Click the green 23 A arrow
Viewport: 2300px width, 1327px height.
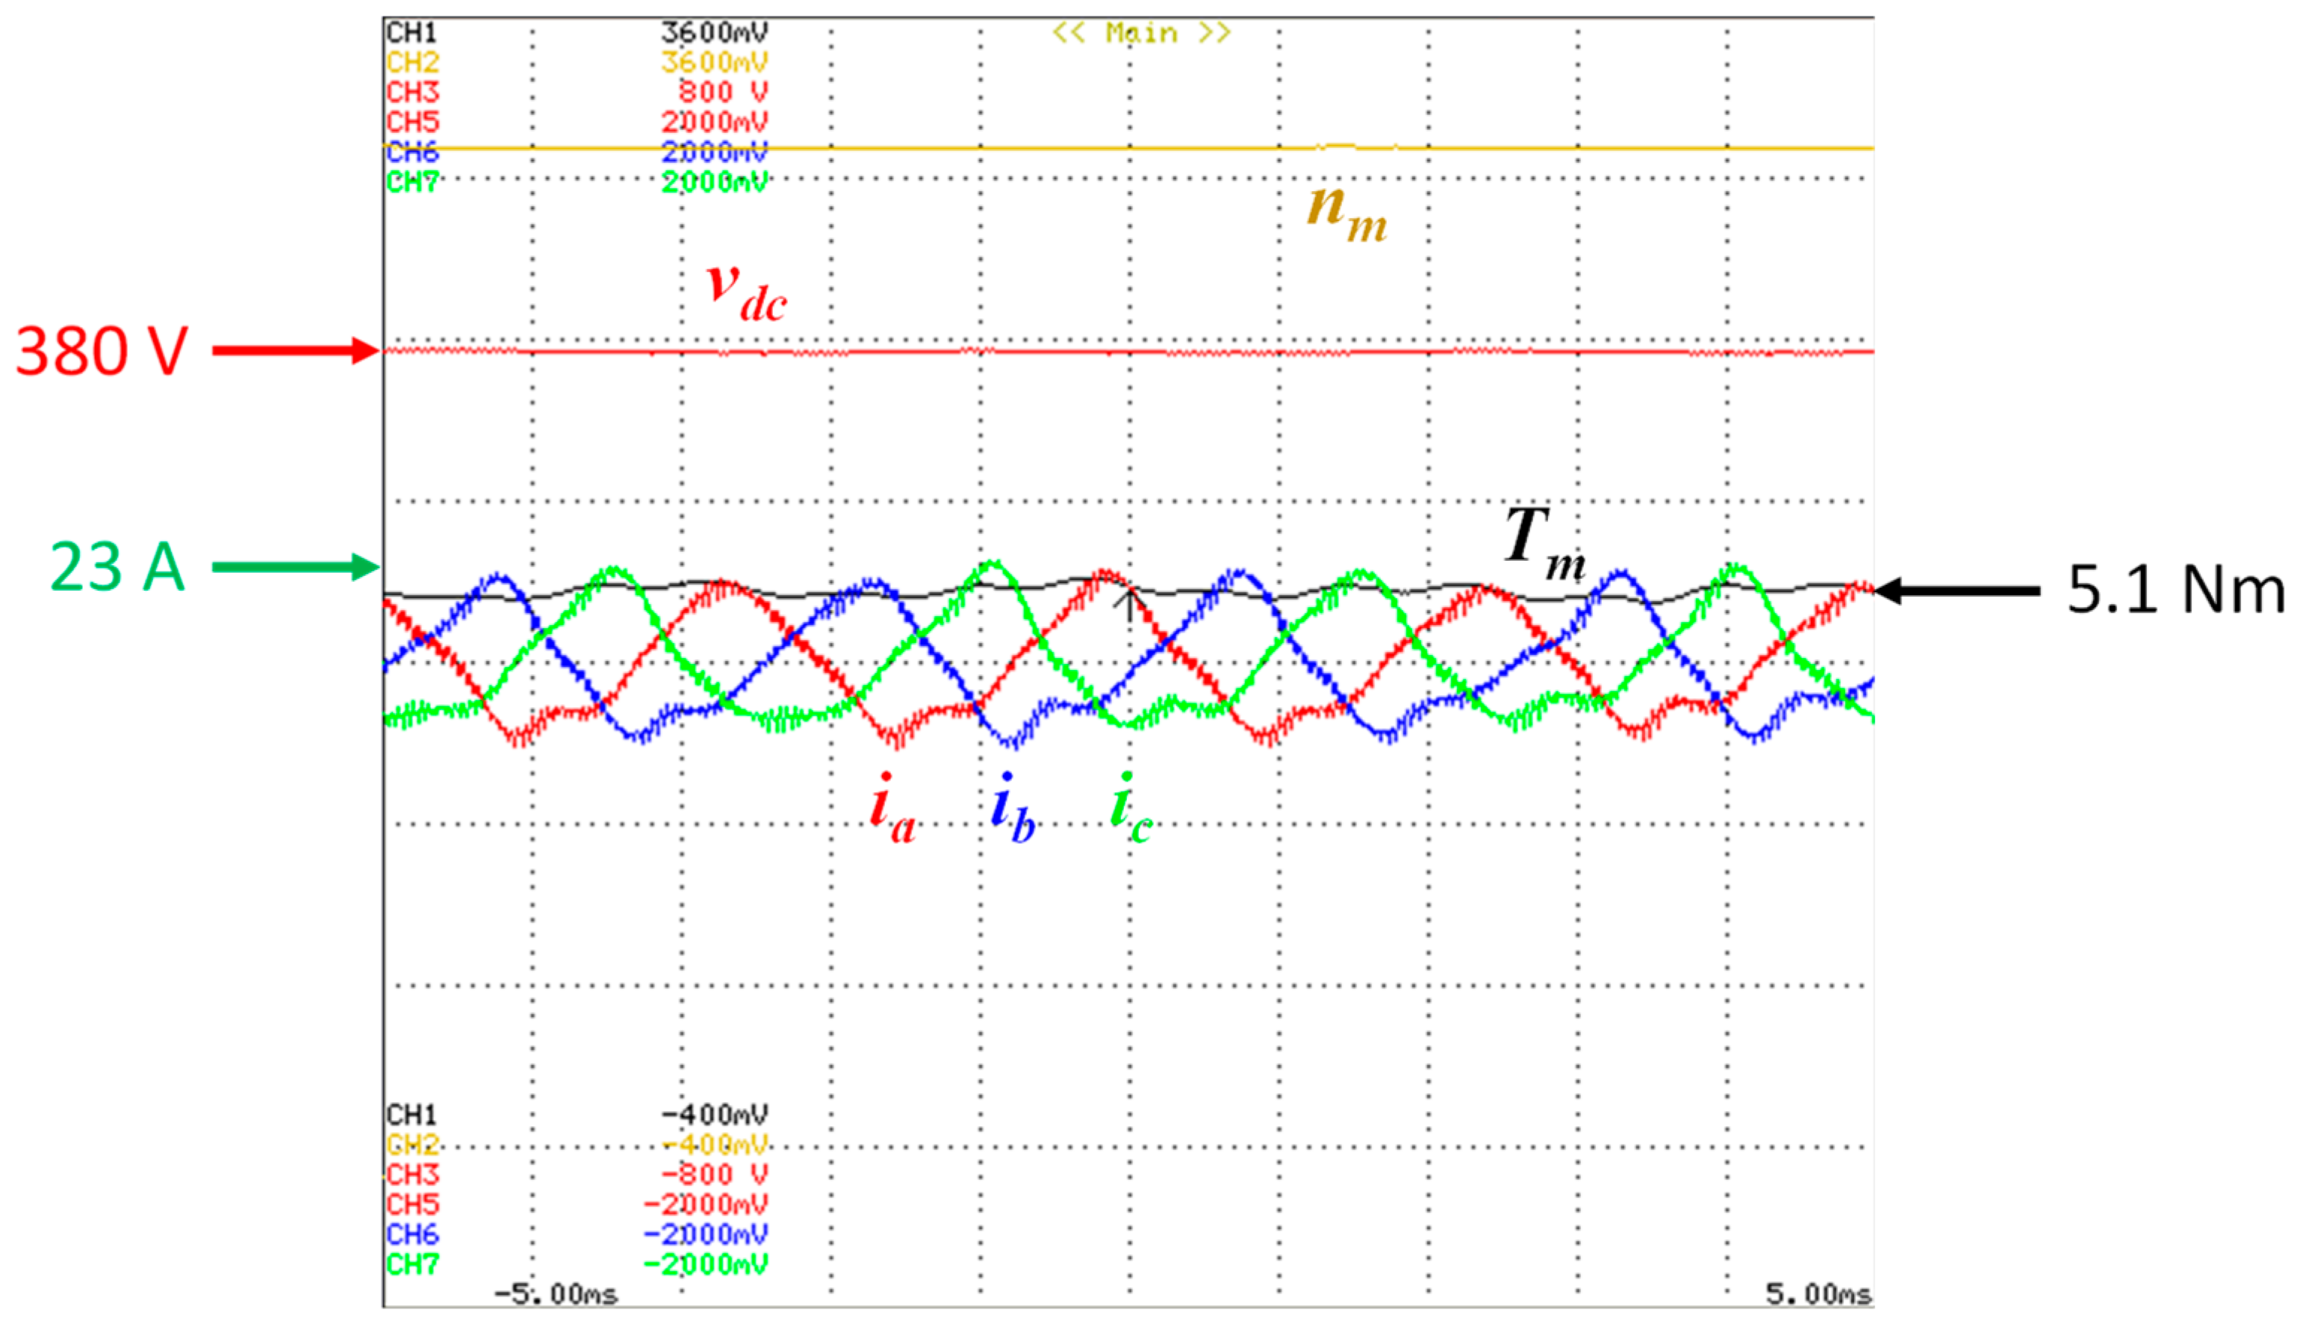[296, 567]
